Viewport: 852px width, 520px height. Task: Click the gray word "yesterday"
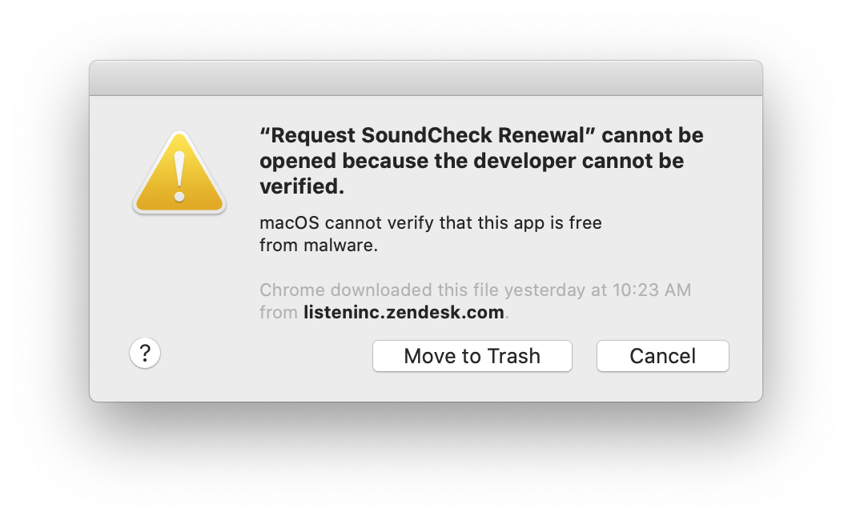pos(545,291)
